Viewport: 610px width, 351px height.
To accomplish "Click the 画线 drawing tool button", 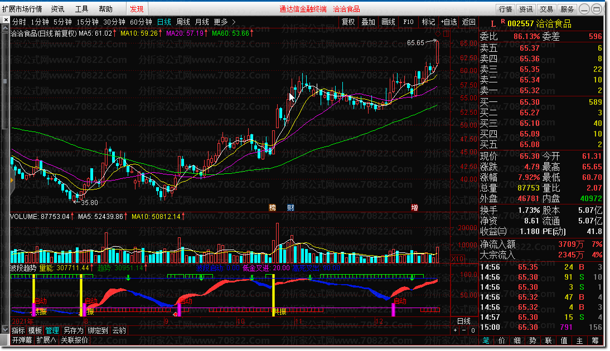I will pos(388,22).
